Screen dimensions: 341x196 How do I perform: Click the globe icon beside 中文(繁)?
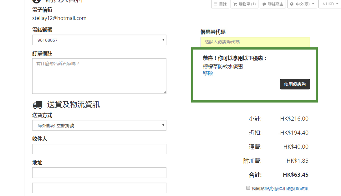(292, 4)
